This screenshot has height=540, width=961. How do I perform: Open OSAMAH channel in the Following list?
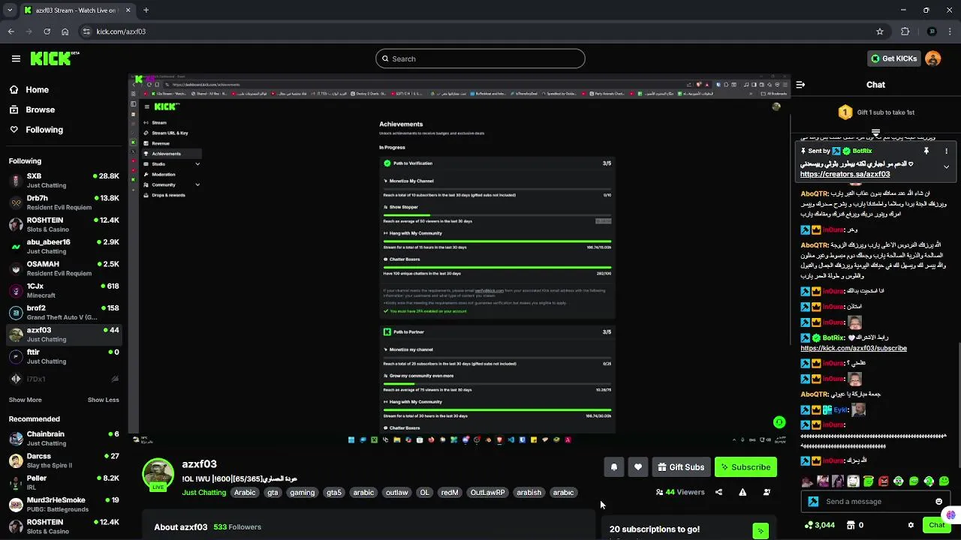64,268
